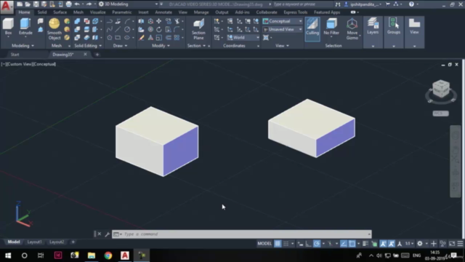Click the Windows Start button
The height and width of the screenshot is (262, 465).
[x=8, y=255]
